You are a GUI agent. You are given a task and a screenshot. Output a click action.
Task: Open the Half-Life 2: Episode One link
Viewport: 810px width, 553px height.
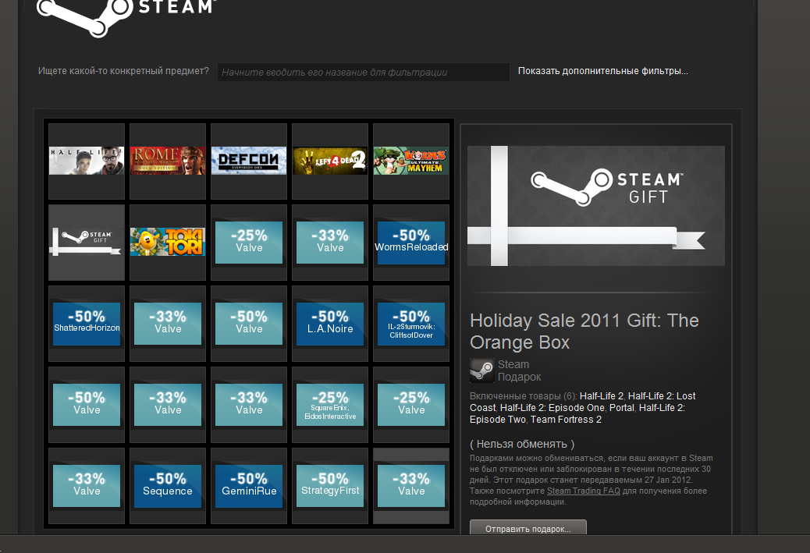(552, 408)
